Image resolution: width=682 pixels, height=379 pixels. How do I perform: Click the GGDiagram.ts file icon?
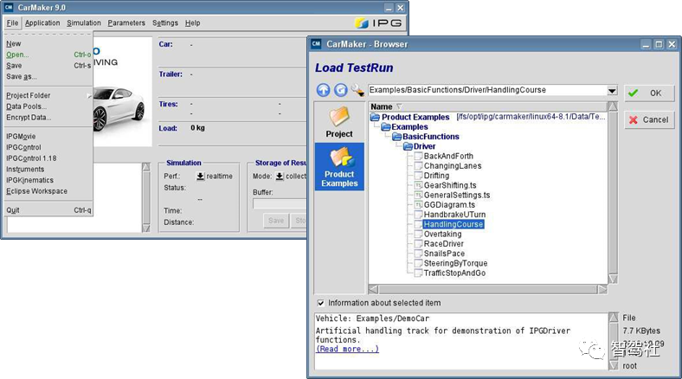point(418,205)
